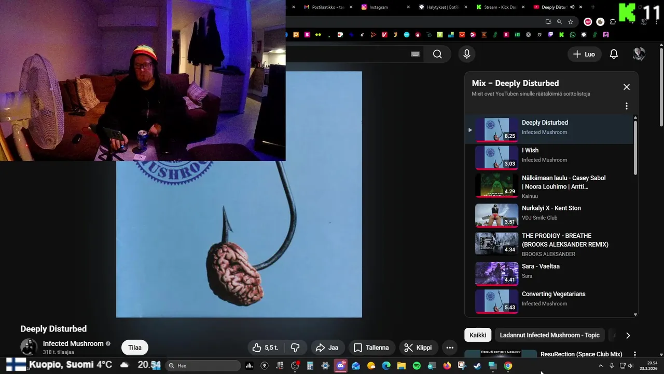Image resolution: width=664 pixels, height=374 pixels.
Task: Open the Infected Mushroom channel link
Action: (x=73, y=343)
